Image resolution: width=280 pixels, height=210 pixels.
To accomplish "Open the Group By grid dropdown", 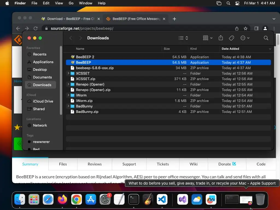I will (208, 38).
